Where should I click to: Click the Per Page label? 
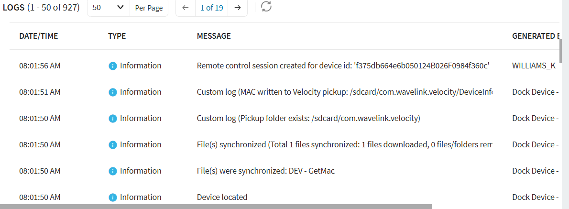click(x=149, y=8)
